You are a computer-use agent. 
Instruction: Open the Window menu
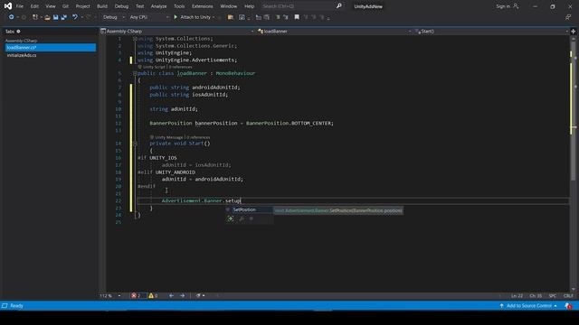229,6
